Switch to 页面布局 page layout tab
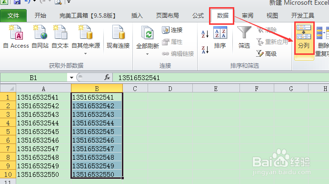329x184 pixels. pos(167,16)
